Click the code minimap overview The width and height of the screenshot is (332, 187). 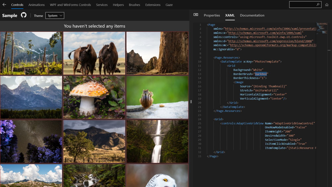point(322,28)
